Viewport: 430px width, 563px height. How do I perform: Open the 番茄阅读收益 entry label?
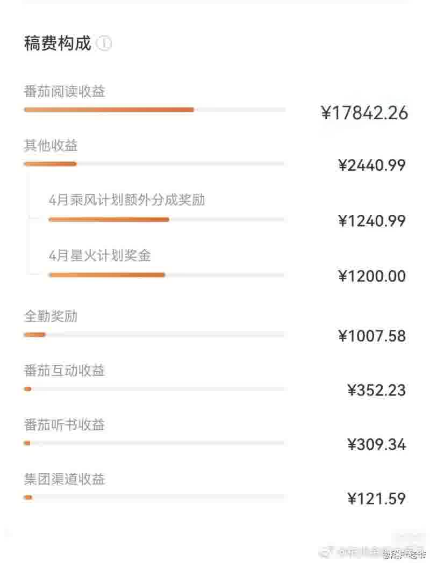[x=64, y=91]
